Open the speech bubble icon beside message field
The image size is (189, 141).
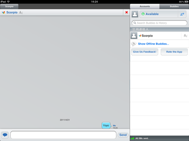tap(5, 135)
